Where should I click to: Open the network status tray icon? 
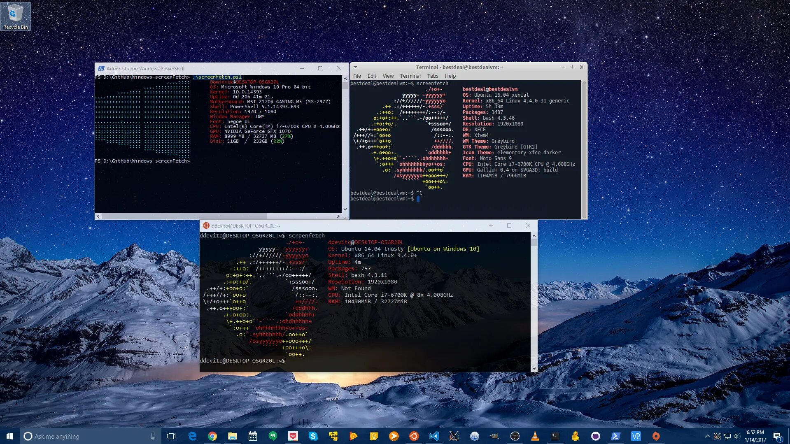click(727, 436)
